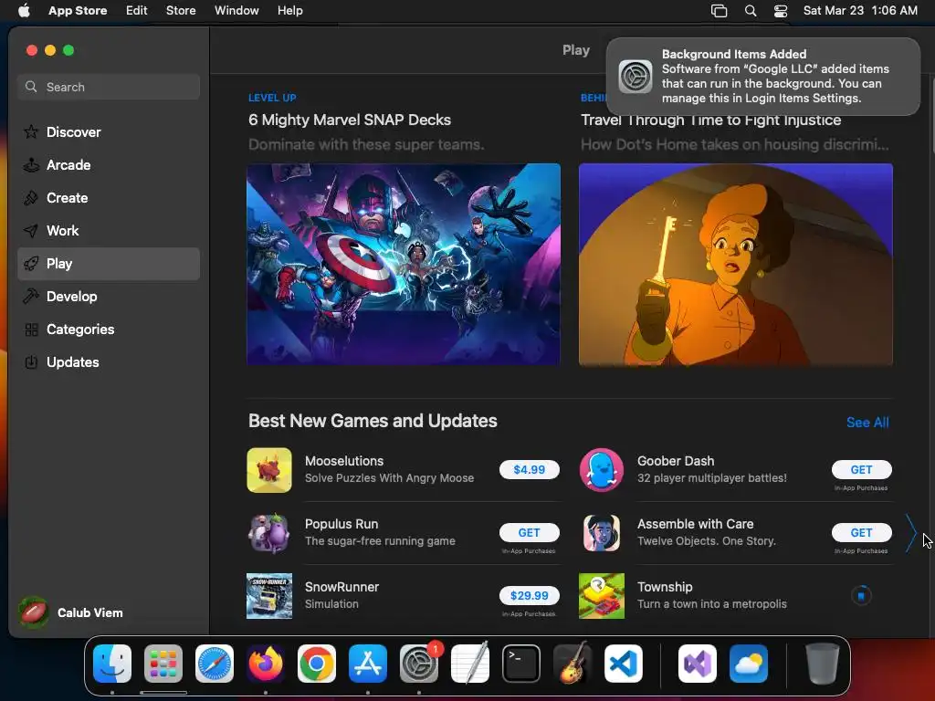Click the SnowRunner app title
935x701 pixels.
(342, 587)
